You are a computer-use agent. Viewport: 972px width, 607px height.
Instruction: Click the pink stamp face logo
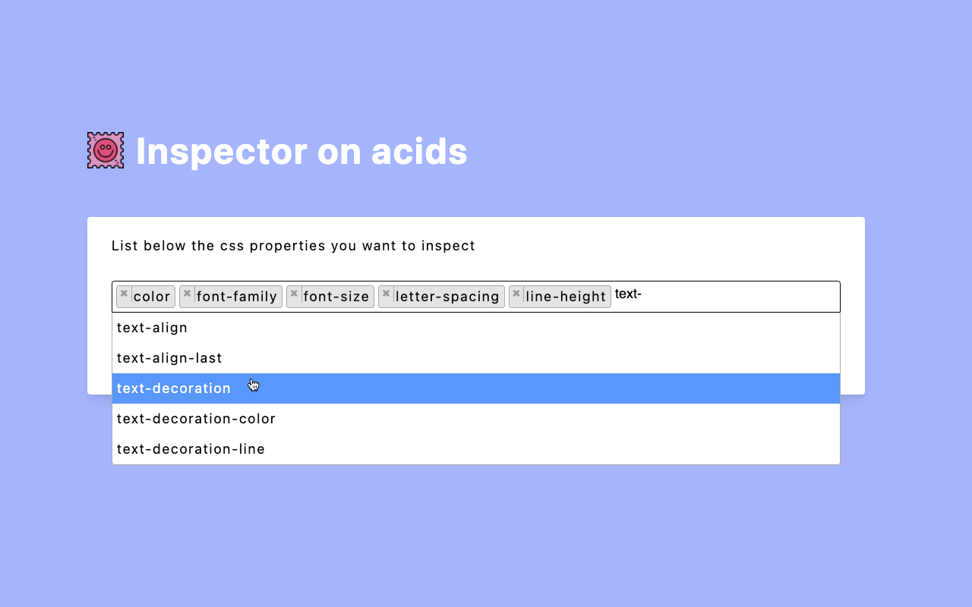[105, 149]
